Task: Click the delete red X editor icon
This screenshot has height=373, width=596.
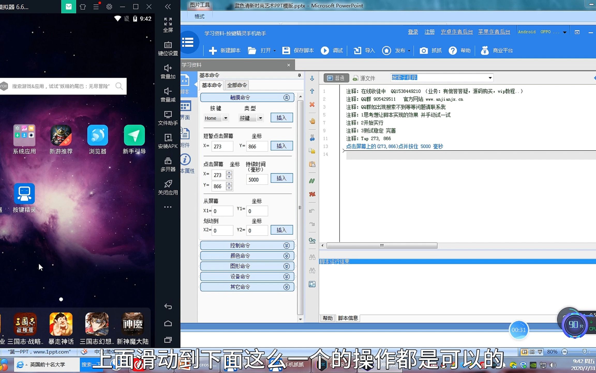Action: (312, 104)
